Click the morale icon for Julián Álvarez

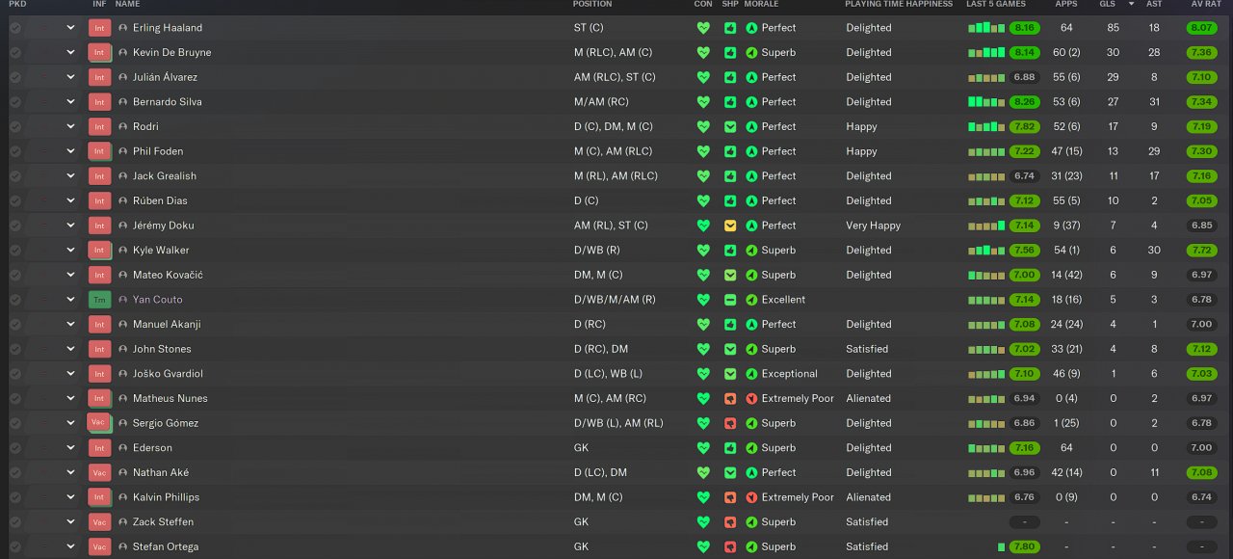point(751,77)
